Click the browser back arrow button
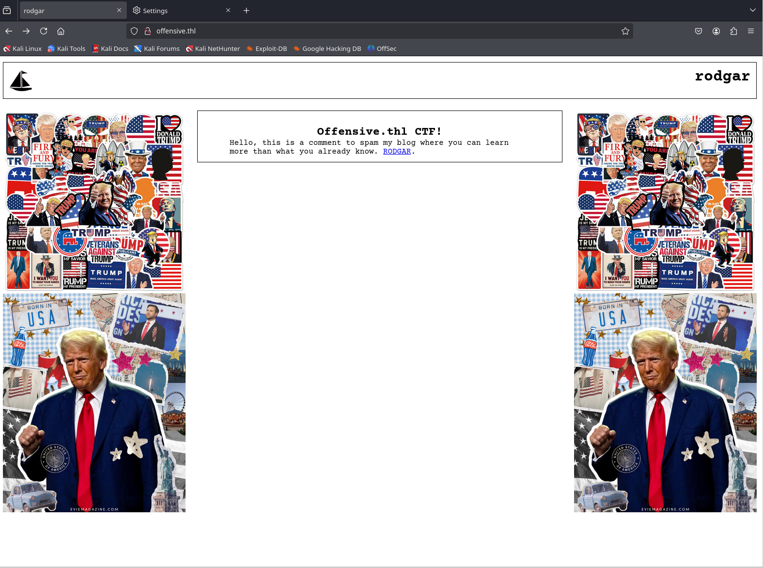Viewport: 763px width, 568px height. [9, 31]
